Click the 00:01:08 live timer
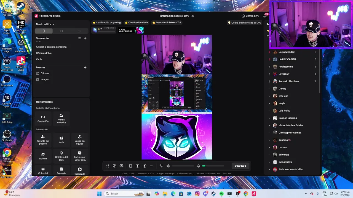Viewport: 353px width, 198px height. 240,166
